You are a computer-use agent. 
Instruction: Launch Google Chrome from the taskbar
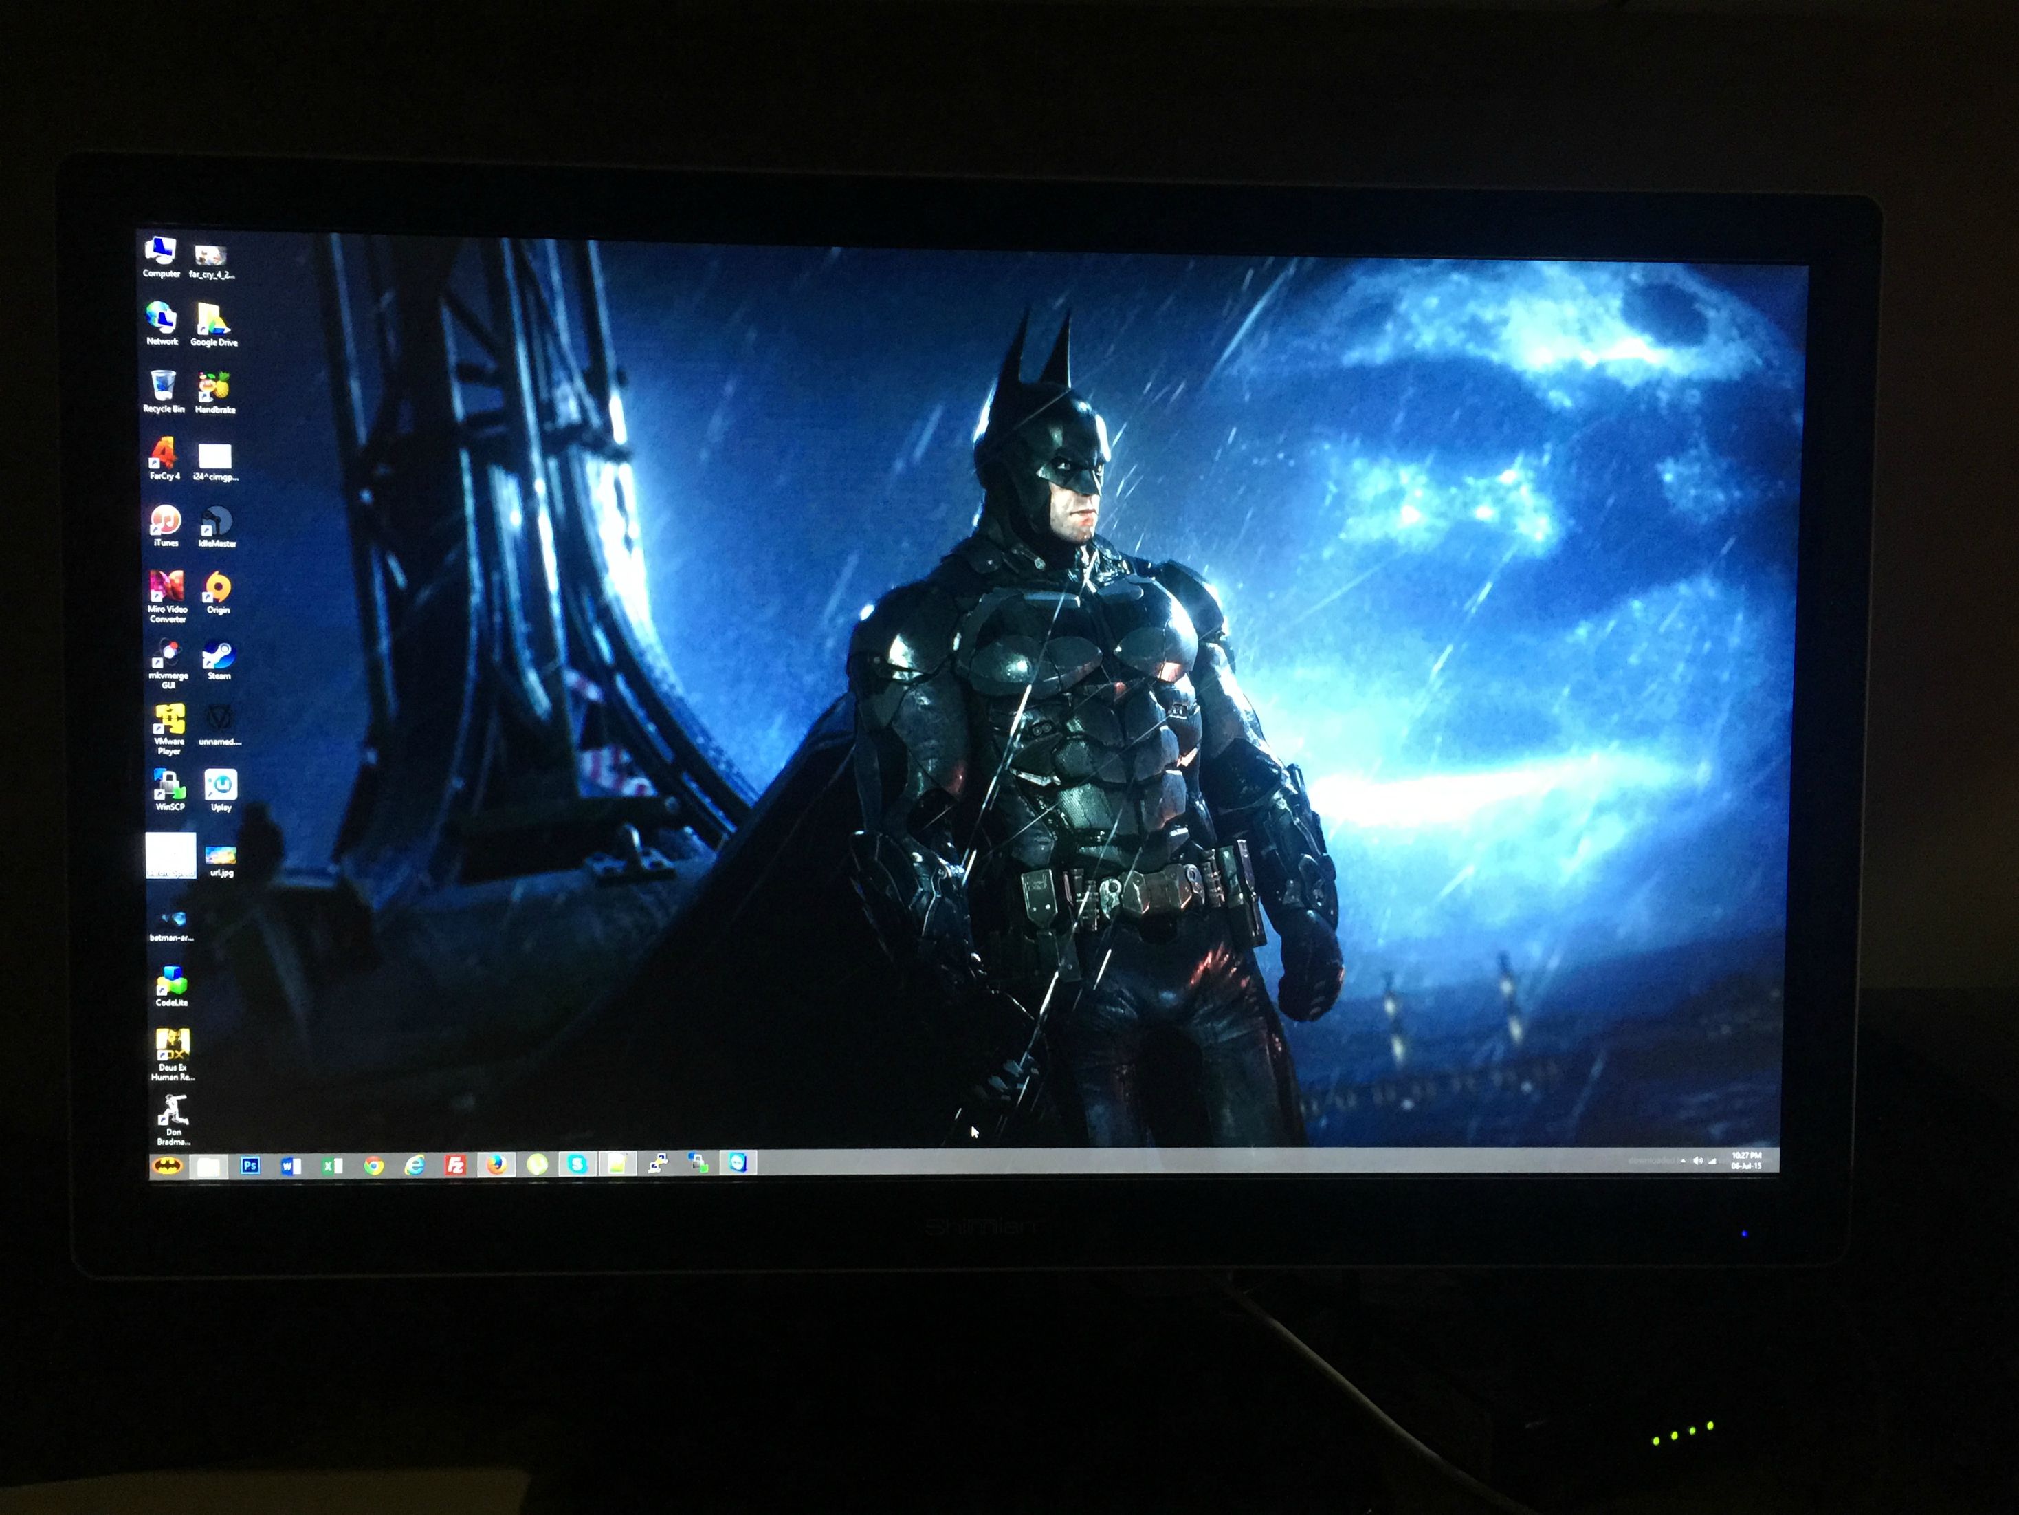tap(373, 1166)
